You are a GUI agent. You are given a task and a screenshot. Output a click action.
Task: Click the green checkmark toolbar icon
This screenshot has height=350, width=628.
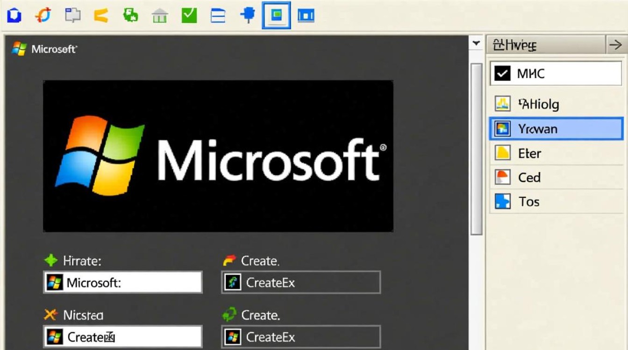tap(189, 16)
